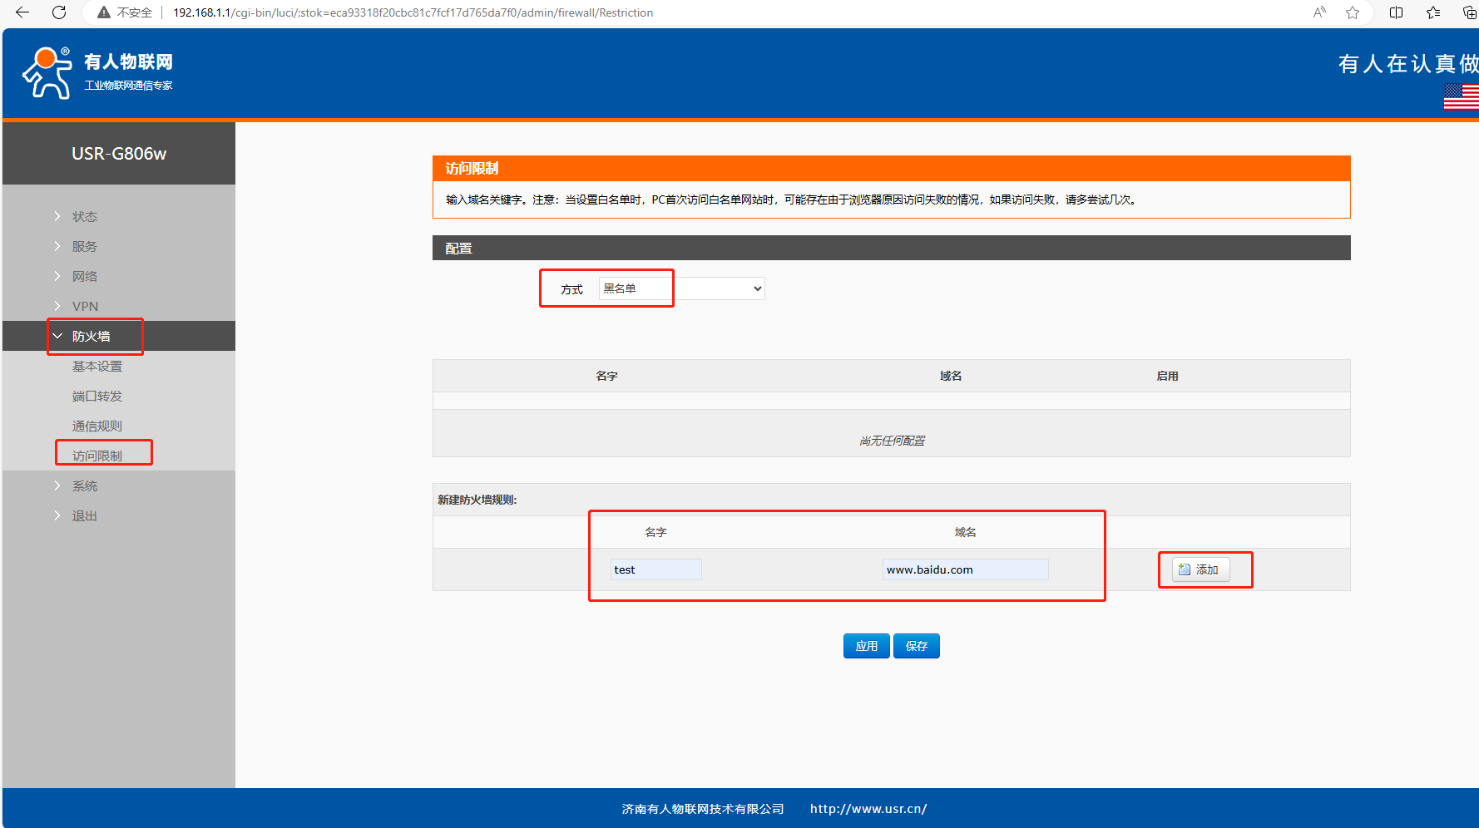Add page to favorites with star icon
The width and height of the screenshot is (1479, 828).
pos(1353,12)
